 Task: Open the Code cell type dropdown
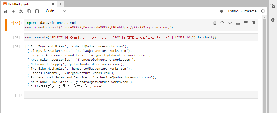56,11
